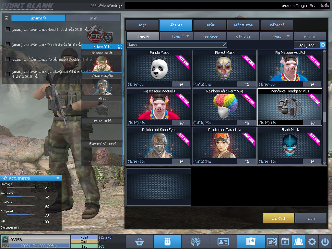Screen dimensions: 332x249
Task: Clear the search field with X
Action: [224, 45]
